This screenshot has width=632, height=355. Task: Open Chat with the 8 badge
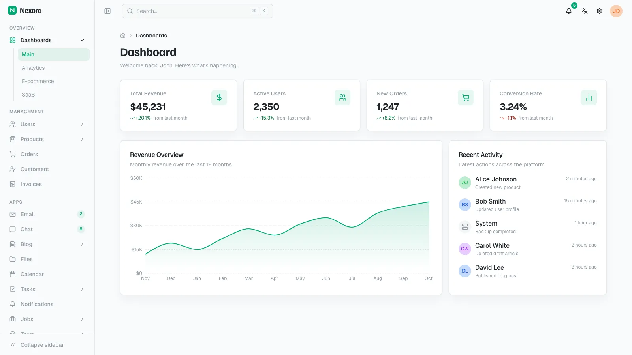click(47, 229)
